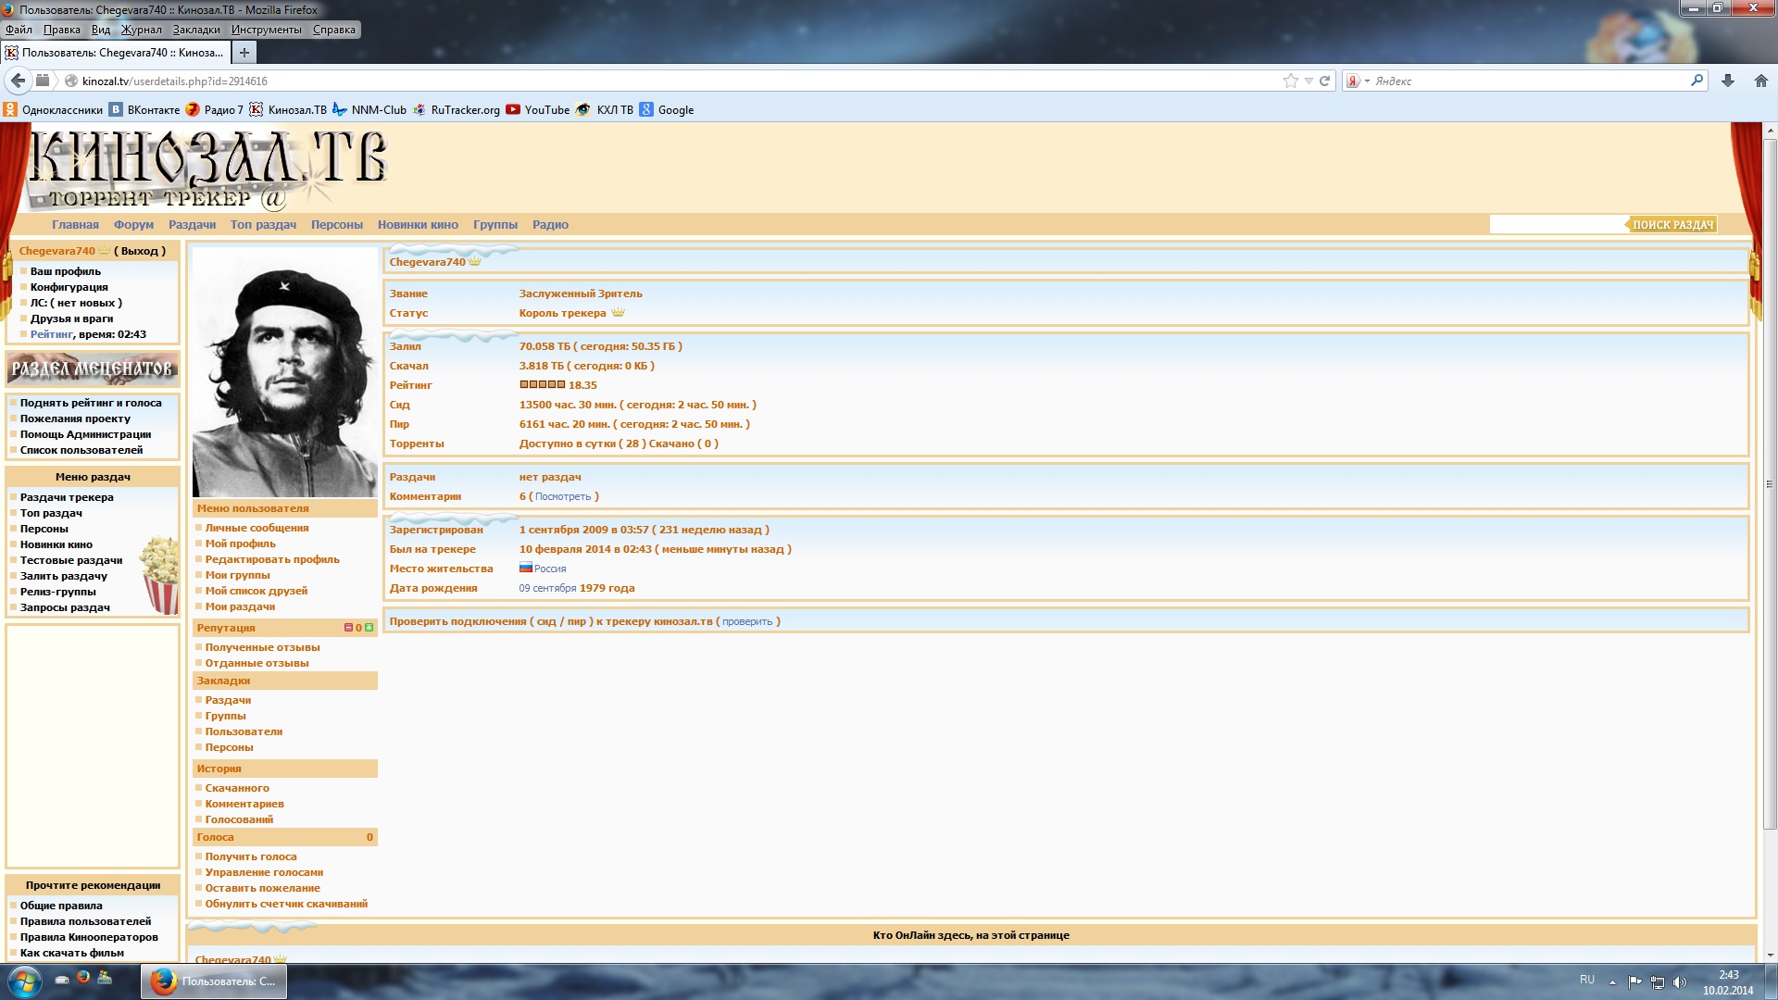Click the проверить connection link

[746, 621]
